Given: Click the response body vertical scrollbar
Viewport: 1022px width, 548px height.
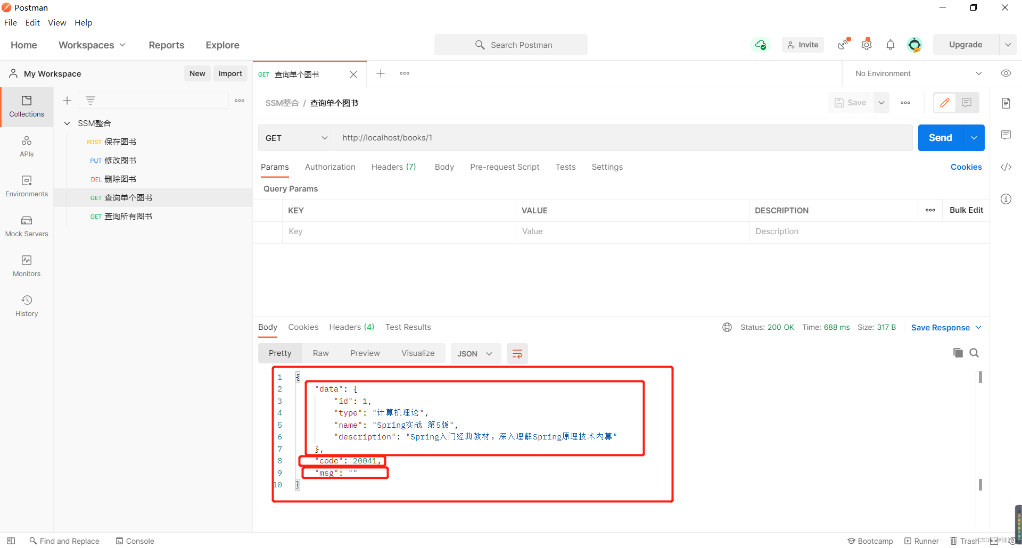Looking at the screenshot, I should click(x=980, y=431).
